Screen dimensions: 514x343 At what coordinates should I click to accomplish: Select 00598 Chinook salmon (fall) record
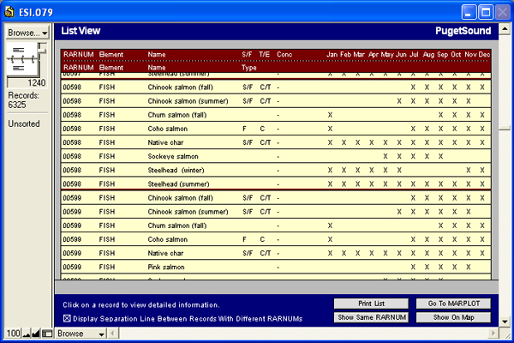[x=276, y=87]
